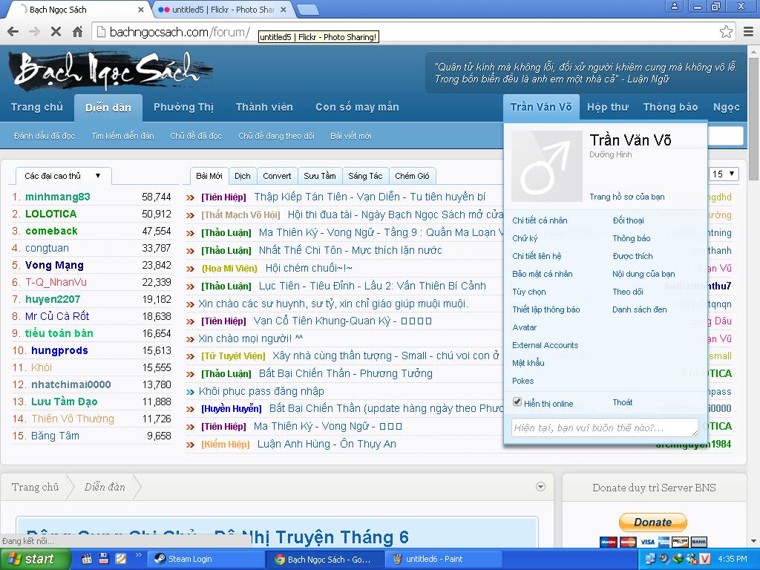Collapse the breadcrumb section arrow
The height and width of the screenshot is (570, 760).
pyautogui.click(x=540, y=487)
